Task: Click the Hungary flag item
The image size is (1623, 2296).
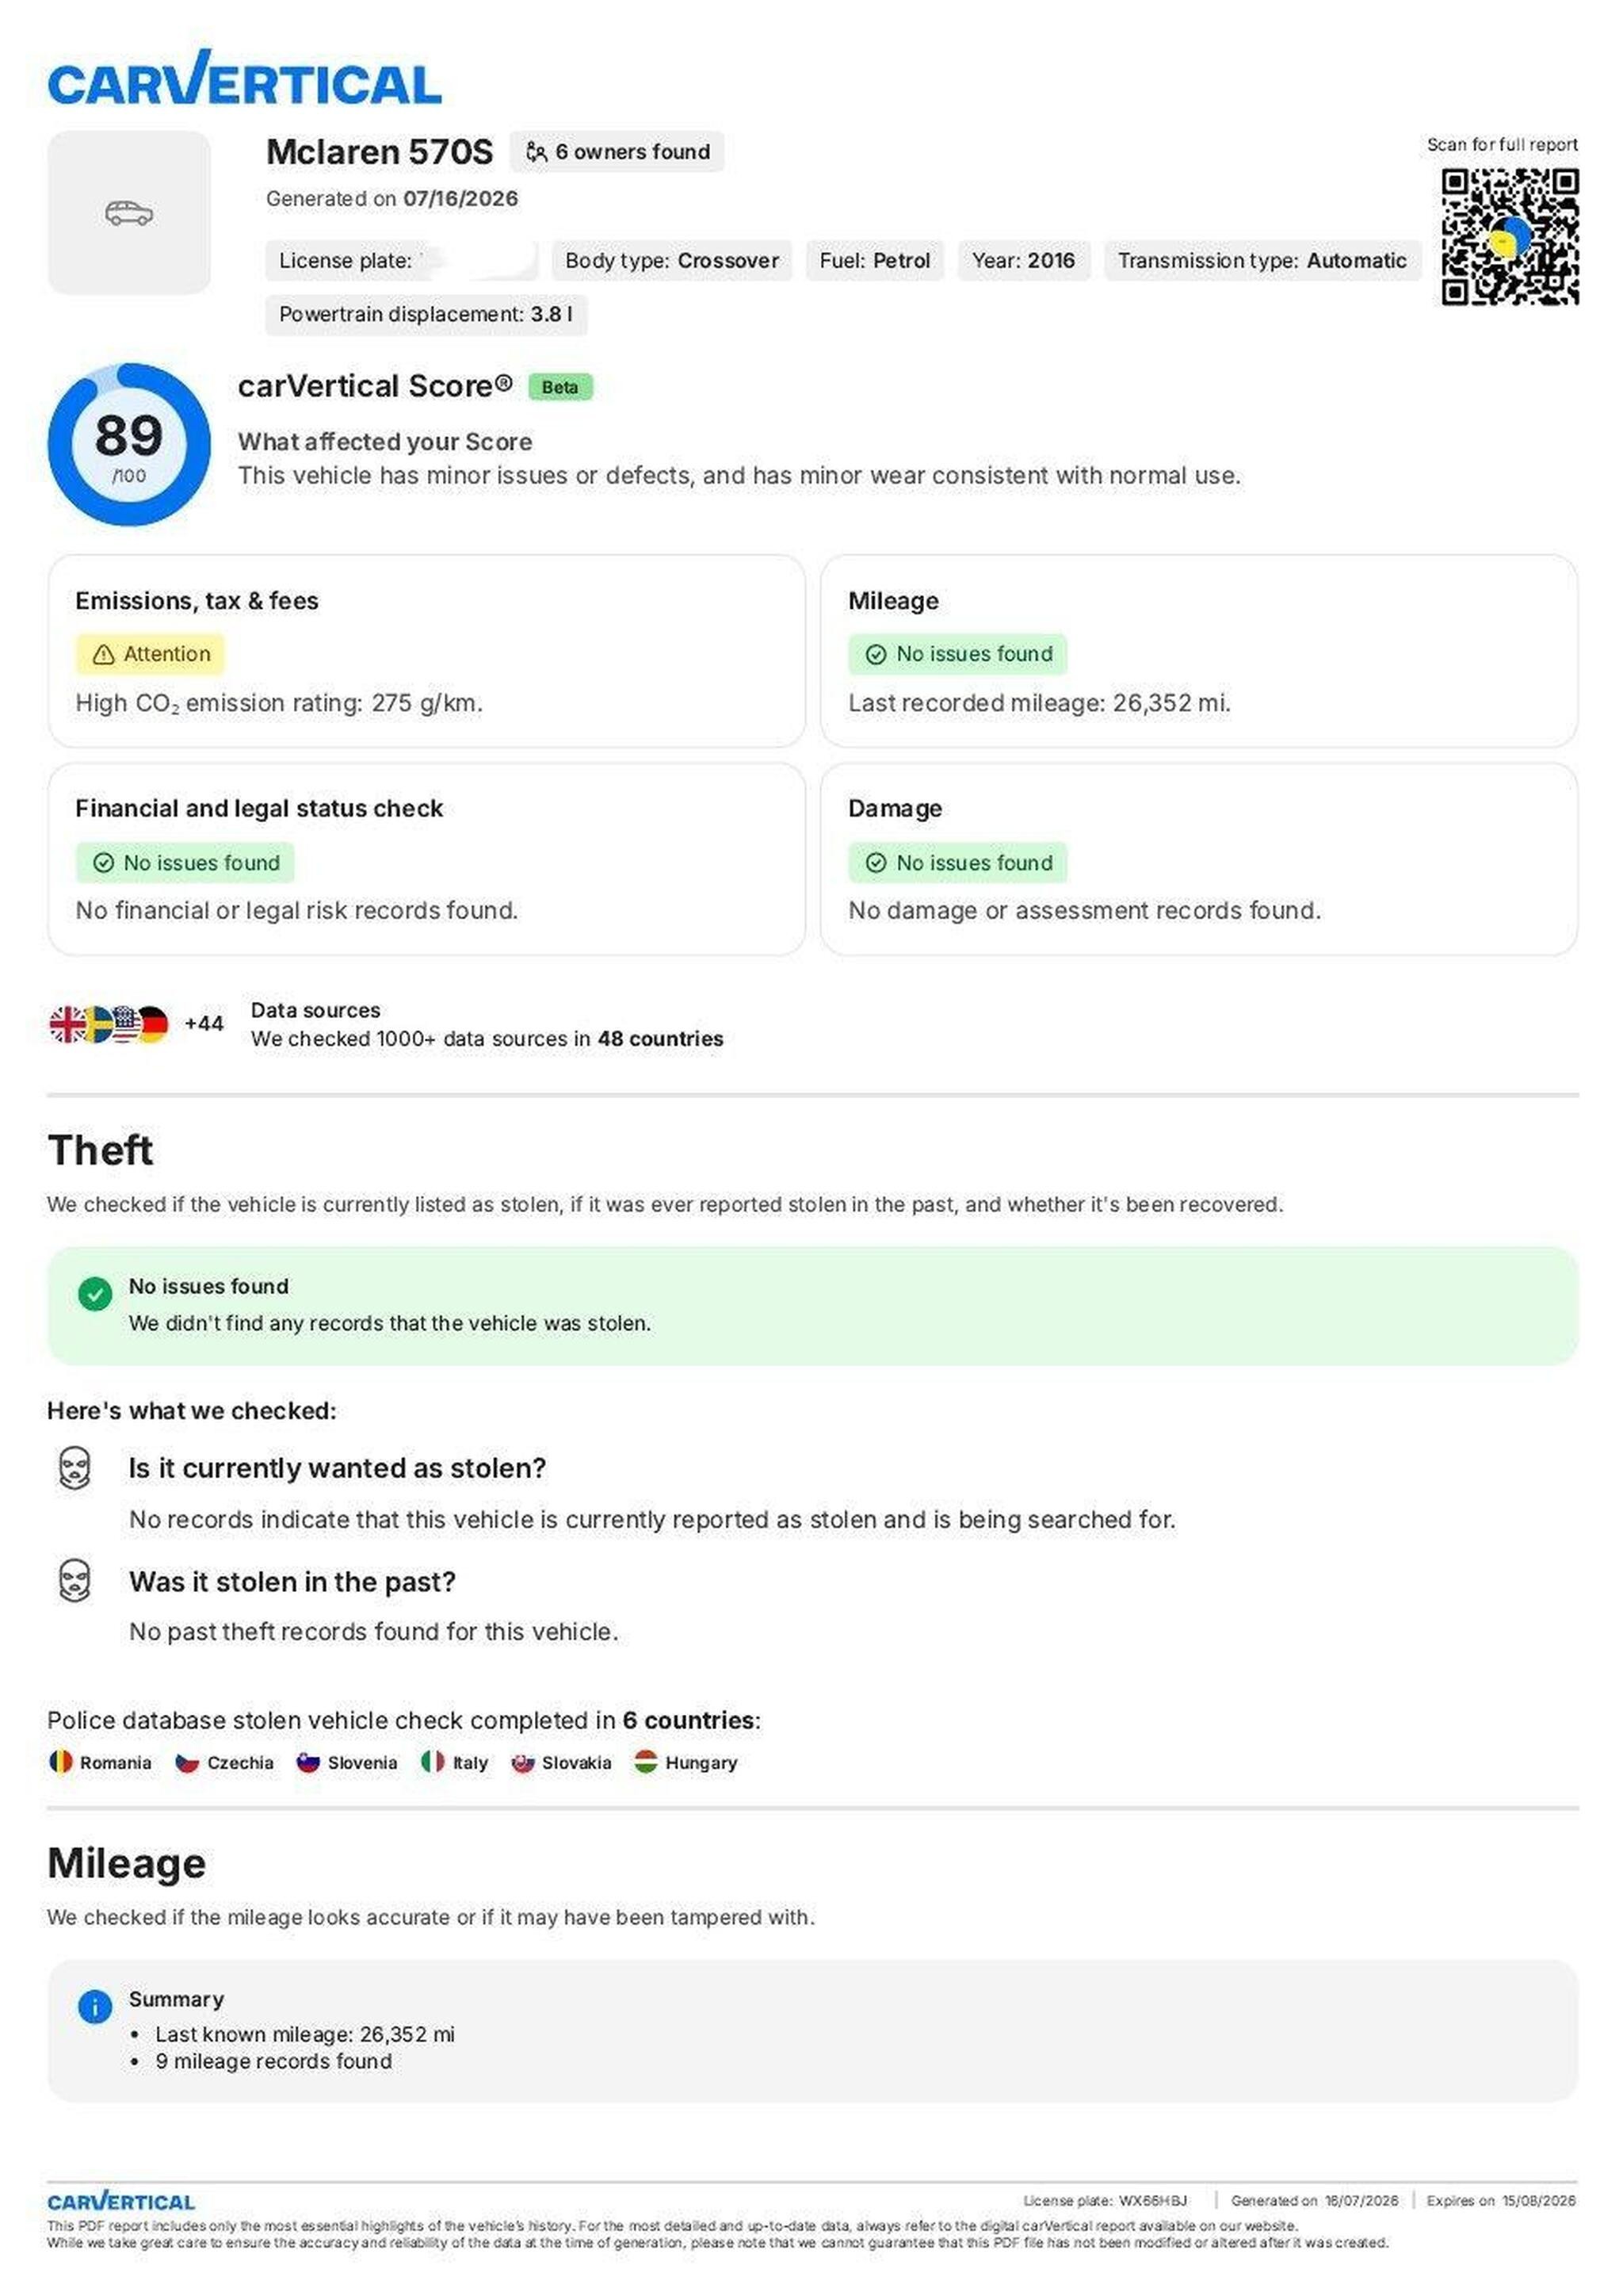Action: tap(685, 1762)
